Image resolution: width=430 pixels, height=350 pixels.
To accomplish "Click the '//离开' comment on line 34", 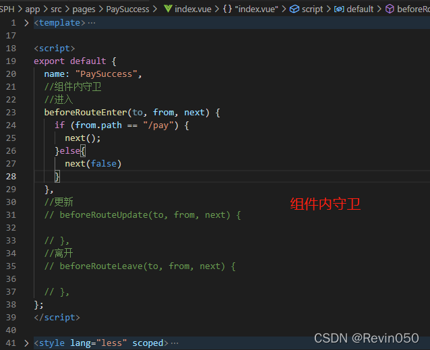I will [x=59, y=253].
